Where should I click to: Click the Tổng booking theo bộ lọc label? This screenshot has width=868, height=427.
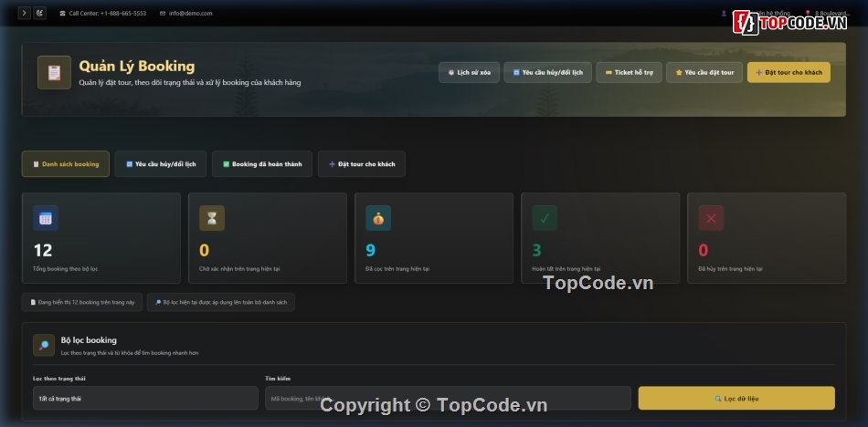point(65,269)
